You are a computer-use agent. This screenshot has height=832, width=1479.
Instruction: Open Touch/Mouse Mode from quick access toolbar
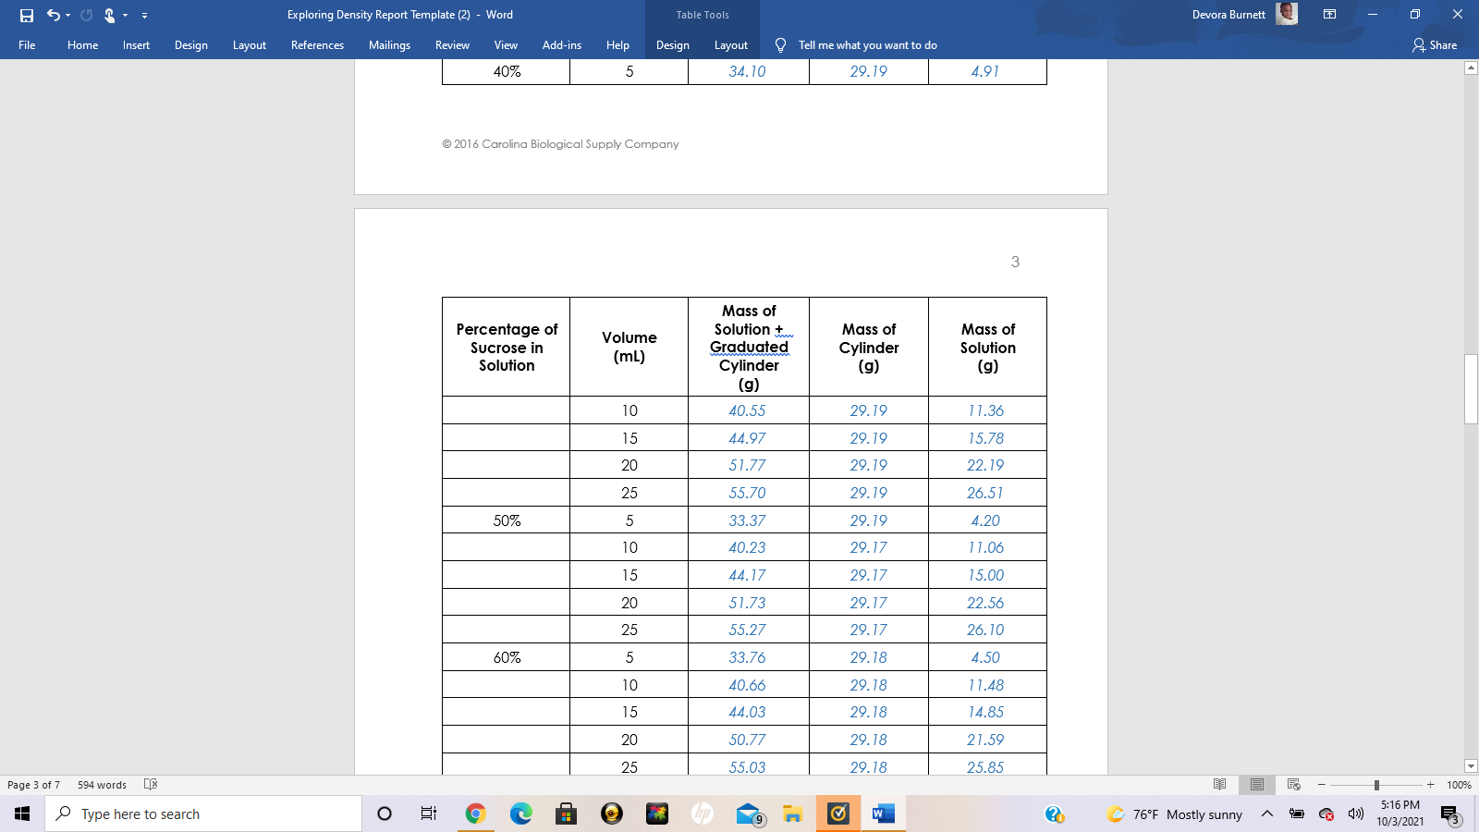[110, 15]
